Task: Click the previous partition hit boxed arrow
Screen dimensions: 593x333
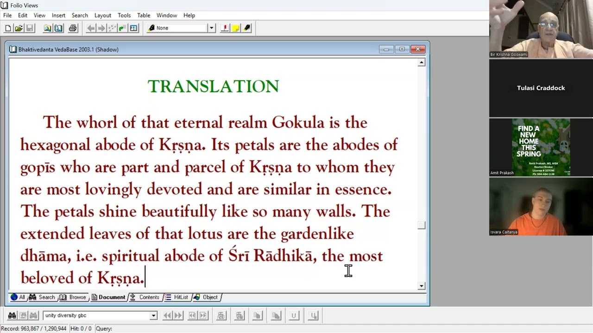Action: pyautogui.click(x=192, y=316)
